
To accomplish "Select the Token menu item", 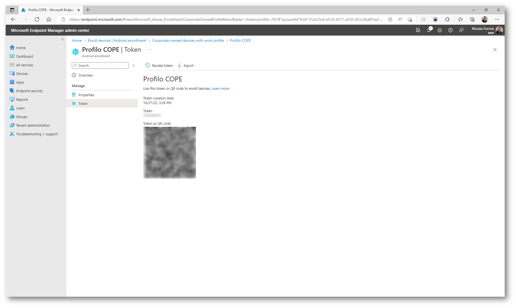I will pyautogui.click(x=102, y=103).
